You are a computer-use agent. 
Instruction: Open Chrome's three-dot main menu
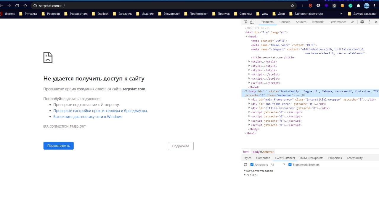(375, 6)
